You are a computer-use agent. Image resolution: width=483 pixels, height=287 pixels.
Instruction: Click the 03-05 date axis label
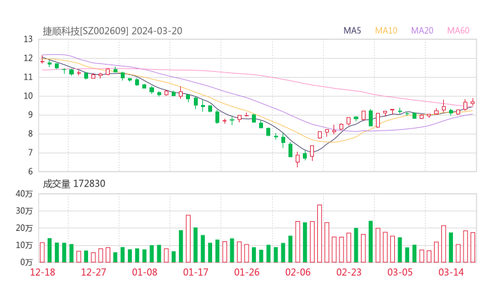[x=400, y=272]
